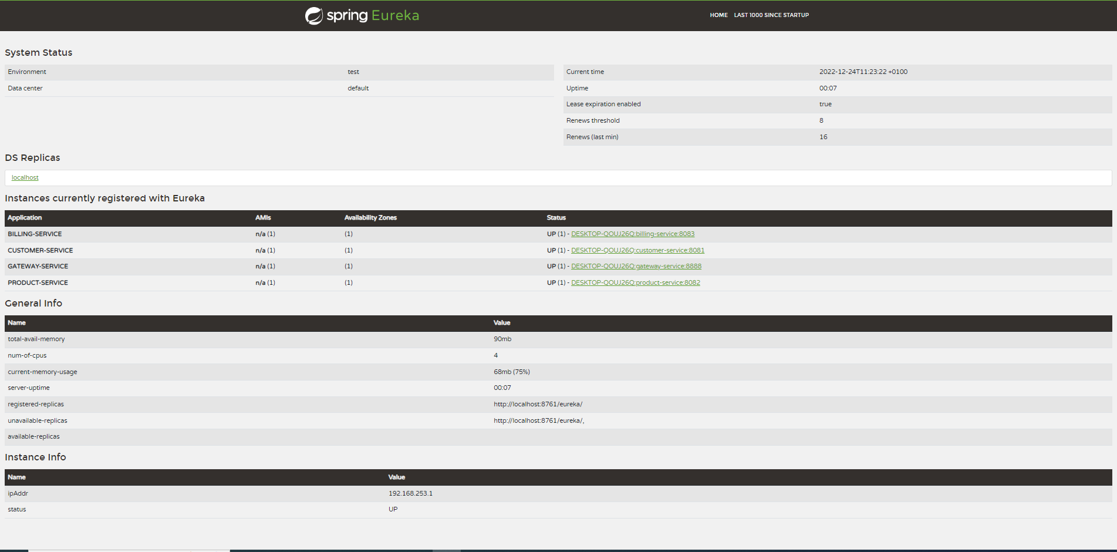Click the Renews threshold row
The width and height of the screenshot is (1117, 552).
(x=704, y=120)
